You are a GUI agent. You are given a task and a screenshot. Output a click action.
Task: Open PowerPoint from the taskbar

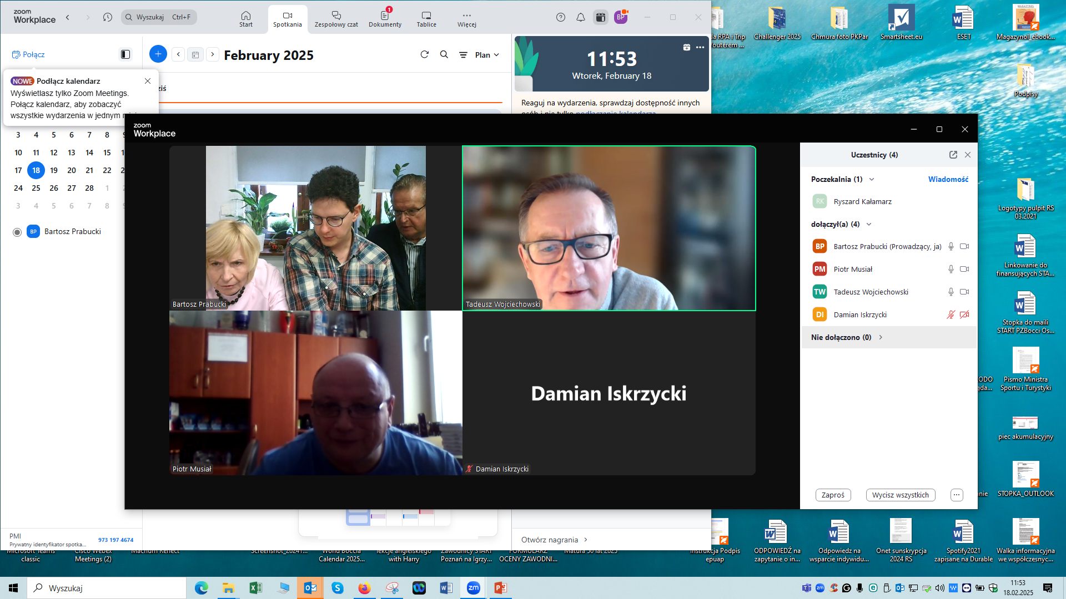(x=500, y=588)
